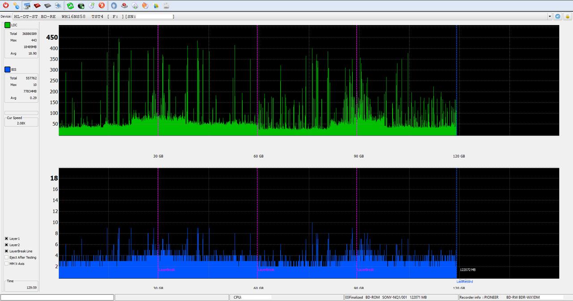
Task: Click the orange flame burn icon
Action: tap(145, 5)
